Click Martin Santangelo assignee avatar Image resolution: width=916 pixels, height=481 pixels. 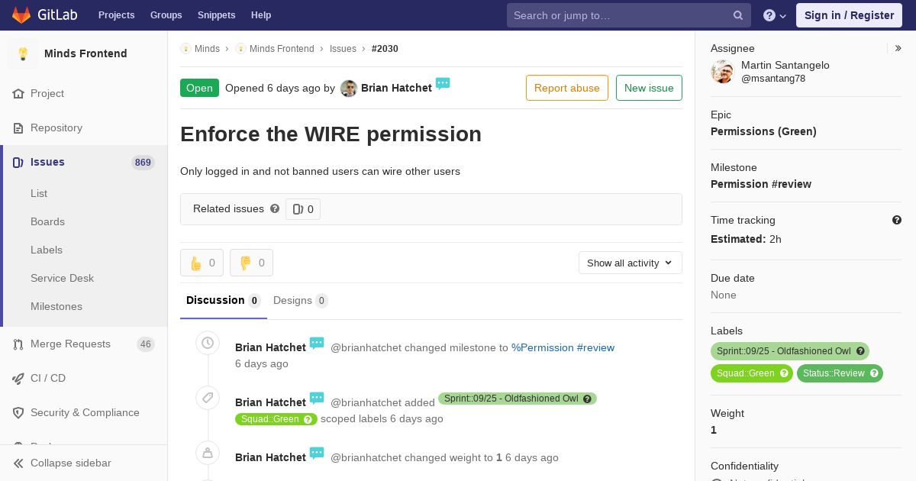722,72
